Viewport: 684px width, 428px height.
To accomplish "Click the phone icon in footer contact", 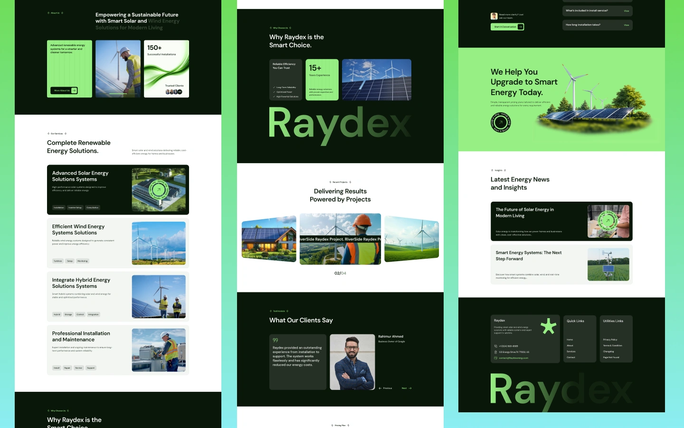I will (x=496, y=346).
